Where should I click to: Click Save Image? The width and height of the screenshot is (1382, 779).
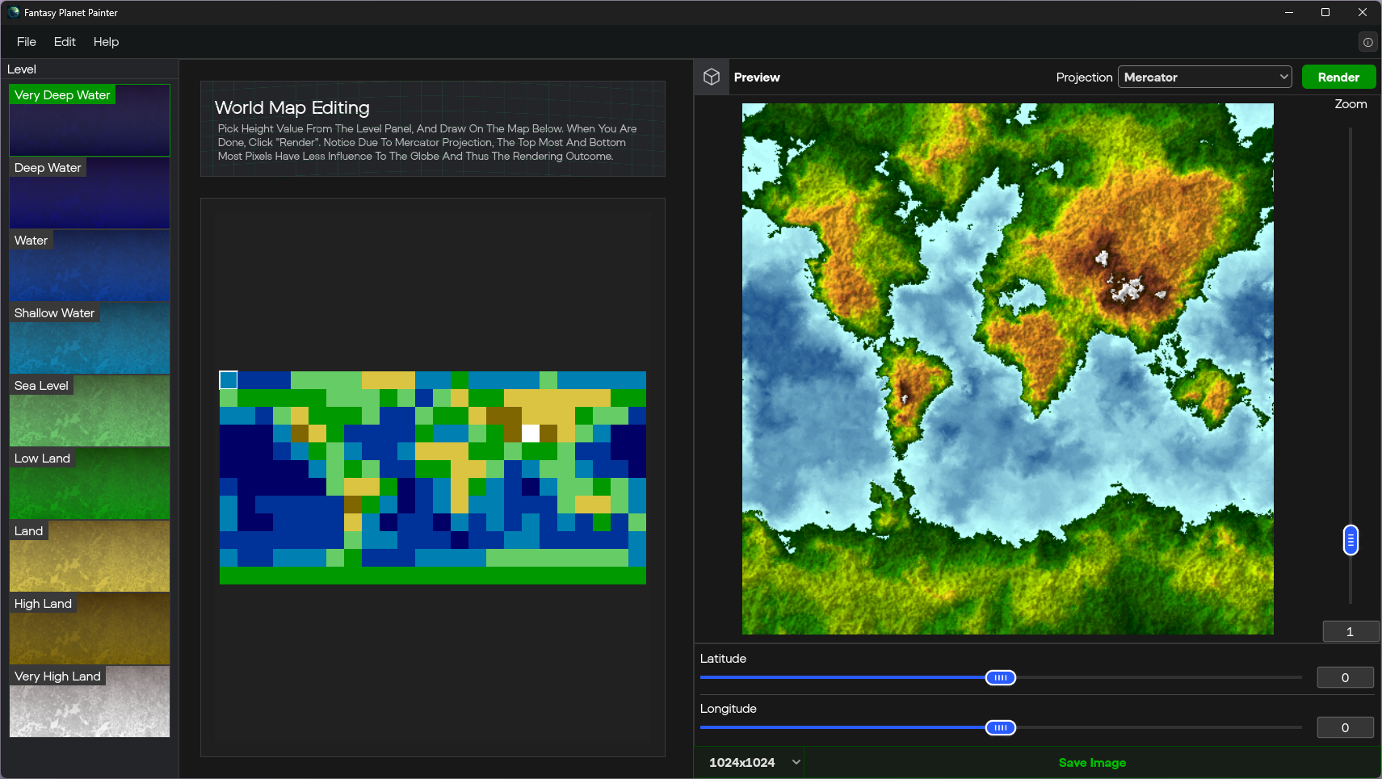coord(1092,762)
